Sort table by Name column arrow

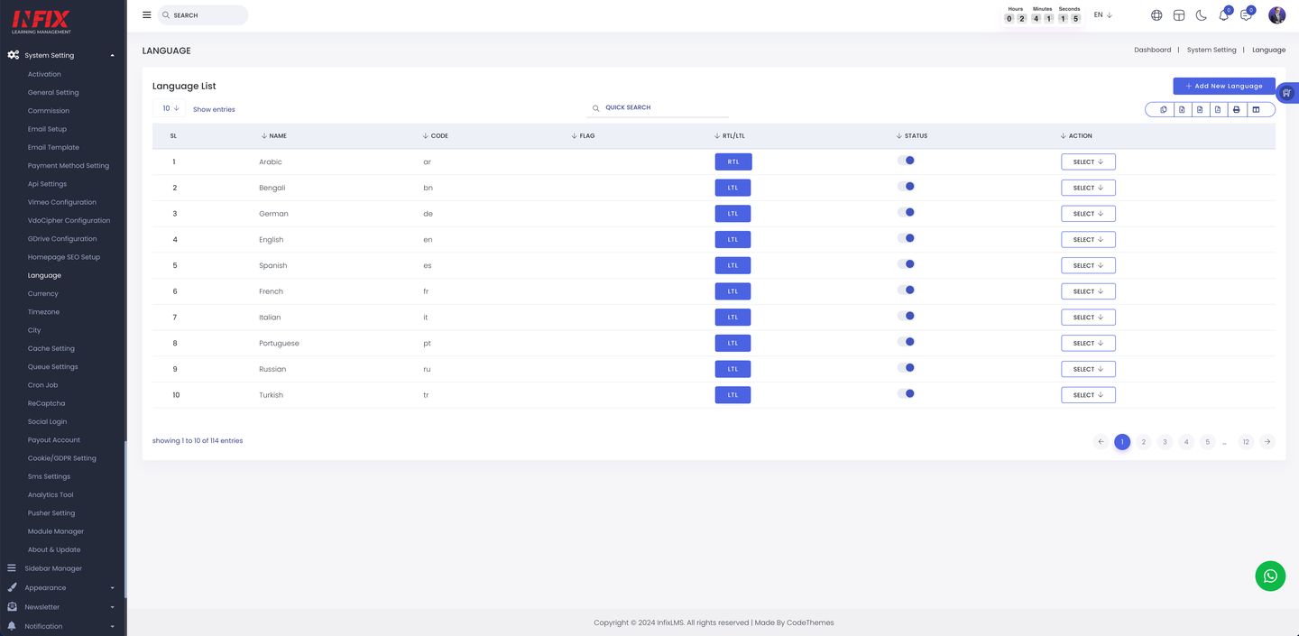pyautogui.click(x=264, y=136)
